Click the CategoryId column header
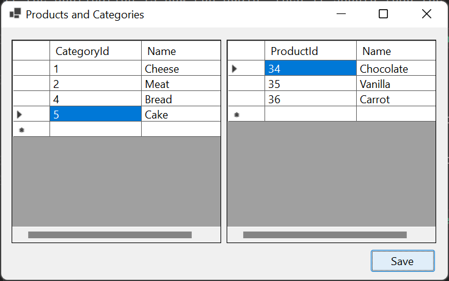Screen dimensions: 449x281 tap(95, 51)
